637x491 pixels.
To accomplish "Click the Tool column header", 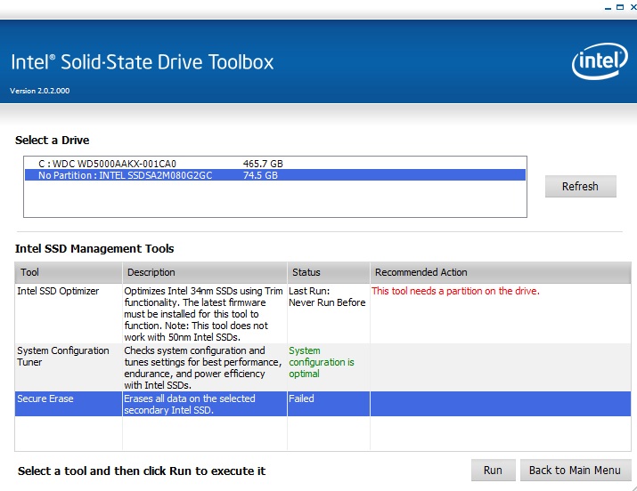I will click(x=69, y=272).
